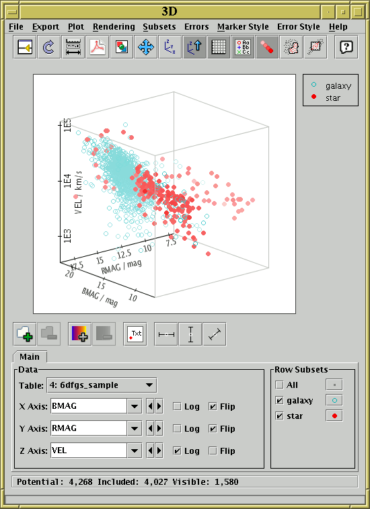The image size is (370, 509).
Task: Expand the X Axis BMAG dropdown
Action: point(135,406)
